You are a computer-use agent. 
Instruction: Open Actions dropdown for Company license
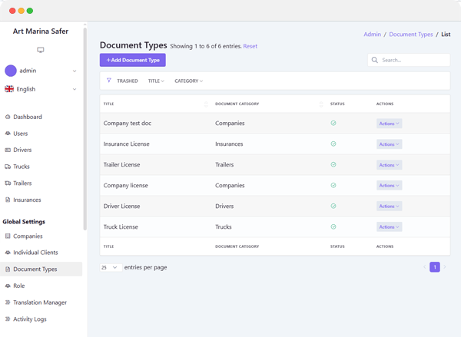pyautogui.click(x=389, y=186)
